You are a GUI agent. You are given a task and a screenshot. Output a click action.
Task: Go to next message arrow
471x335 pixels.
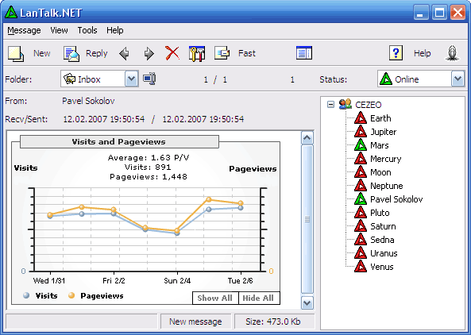(149, 54)
